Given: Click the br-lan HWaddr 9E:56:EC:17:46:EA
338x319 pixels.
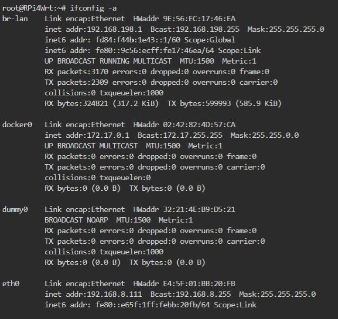Looking at the screenshot, I should (x=184, y=19).
